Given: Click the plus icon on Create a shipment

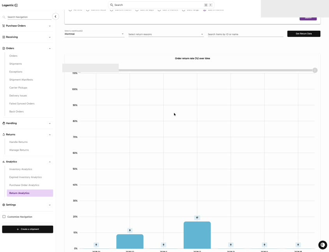Looking at the screenshot, I should (x=18, y=229).
